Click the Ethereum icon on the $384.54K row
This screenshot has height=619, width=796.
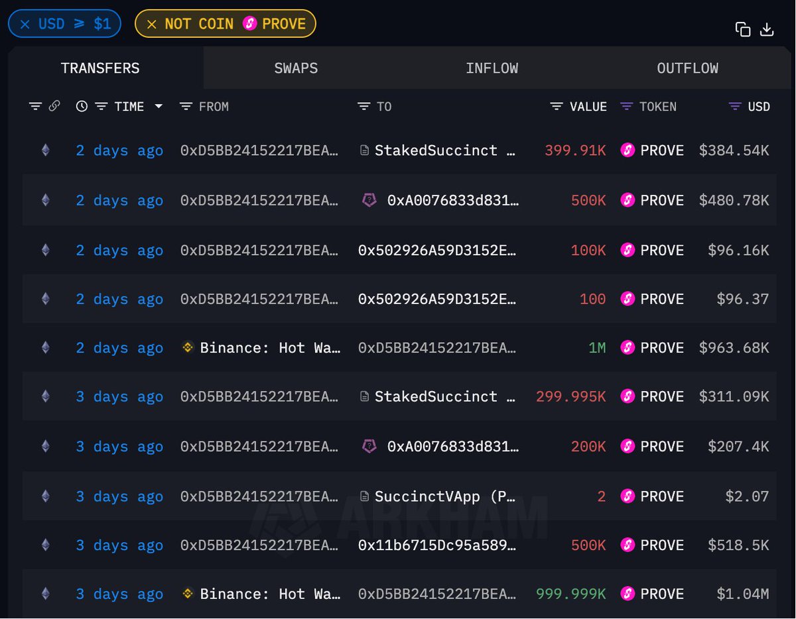click(x=45, y=150)
